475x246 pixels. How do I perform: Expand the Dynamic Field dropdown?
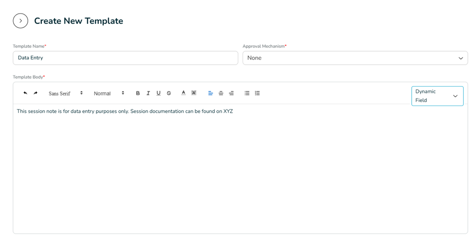pos(437,96)
